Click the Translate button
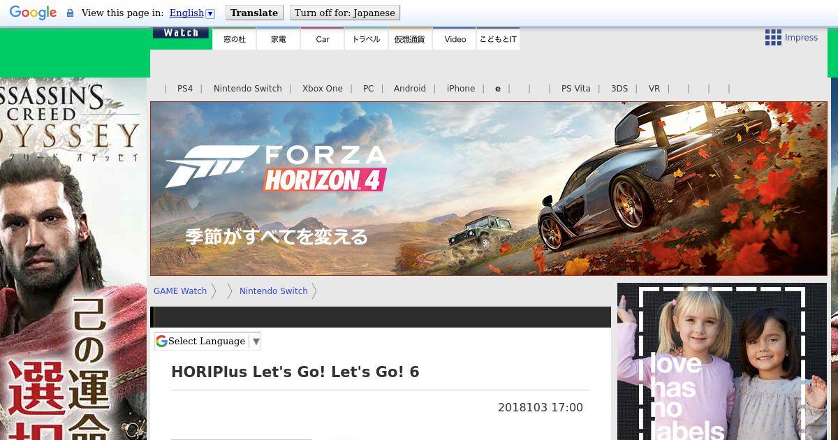 click(254, 13)
